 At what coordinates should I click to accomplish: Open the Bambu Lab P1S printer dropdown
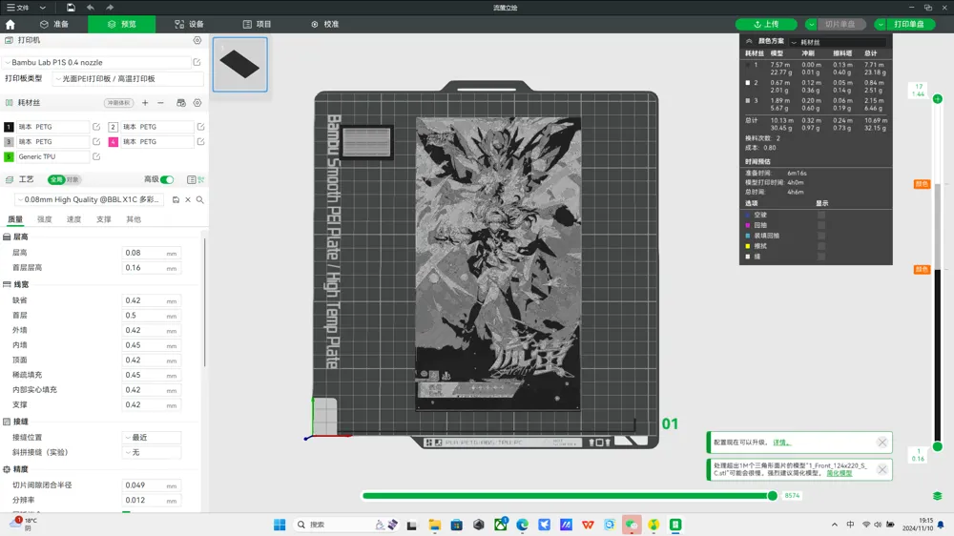tap(96, 62)
